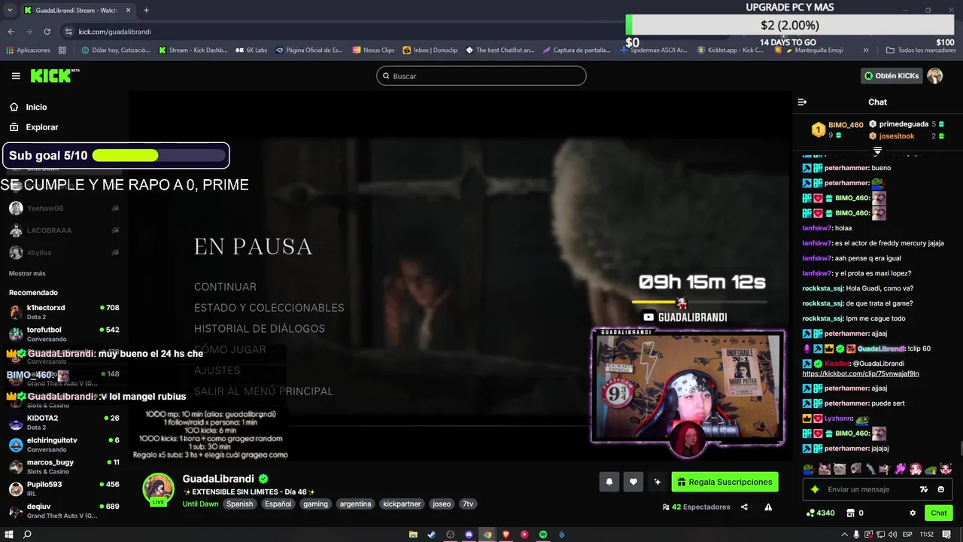Open Until Dawn category link
This screenshot has width=963, height=542.
point(200,504)
